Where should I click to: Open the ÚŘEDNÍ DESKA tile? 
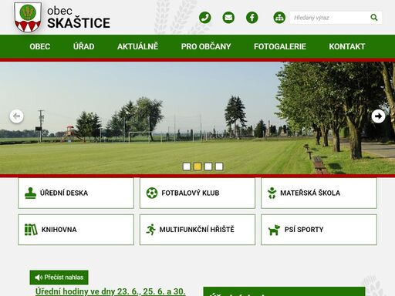click(76, 193)
